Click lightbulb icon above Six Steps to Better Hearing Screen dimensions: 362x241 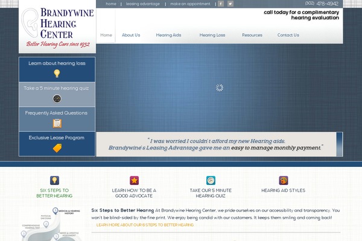[54, 180]
